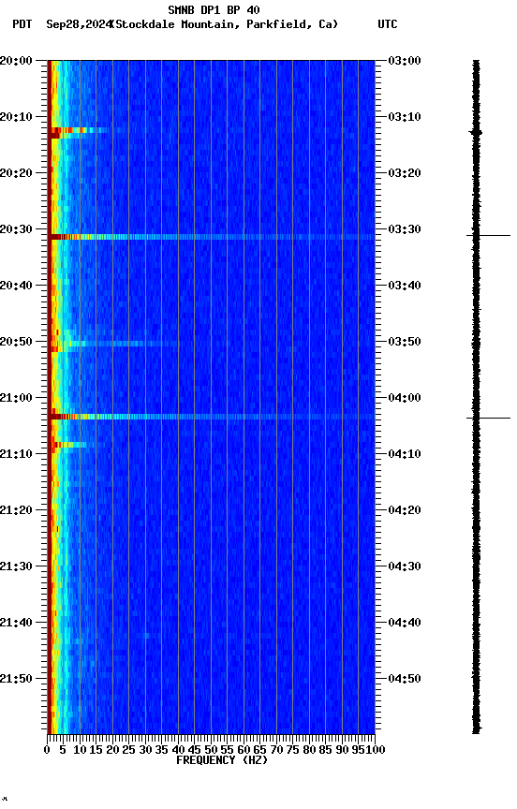Click the 'PDT' timezone label
517x809 pixels.
tap(22, 24)
